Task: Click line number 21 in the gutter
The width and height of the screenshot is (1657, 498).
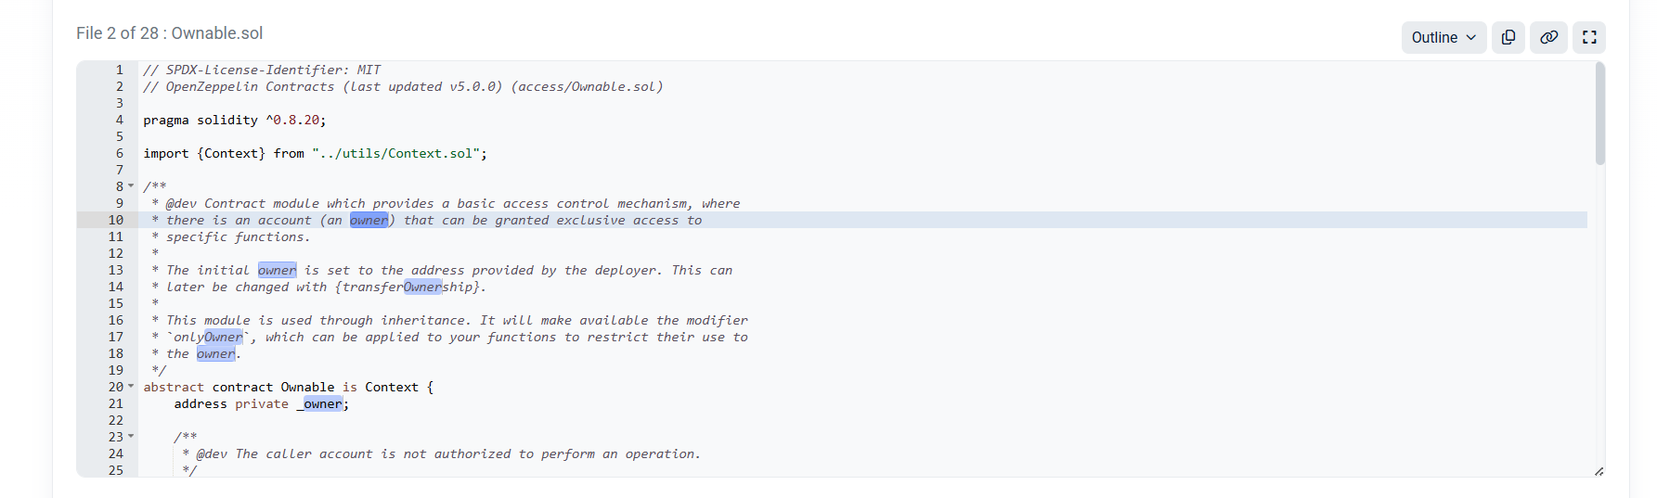Action: pos(115,403)
